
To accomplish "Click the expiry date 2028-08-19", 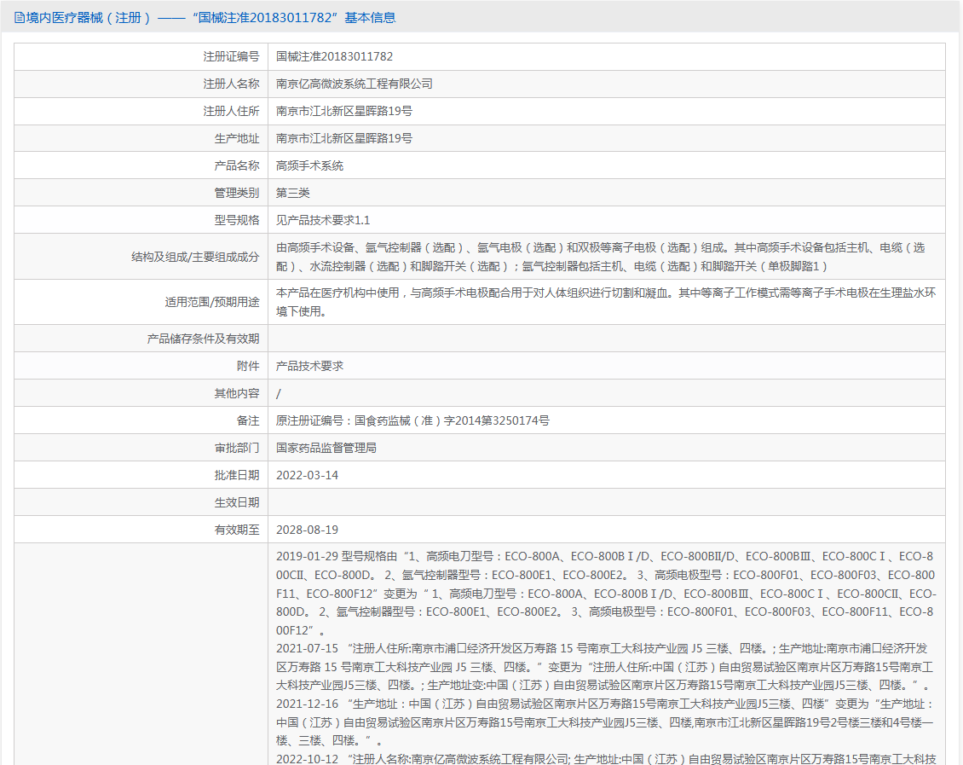I will click(307, 530).
